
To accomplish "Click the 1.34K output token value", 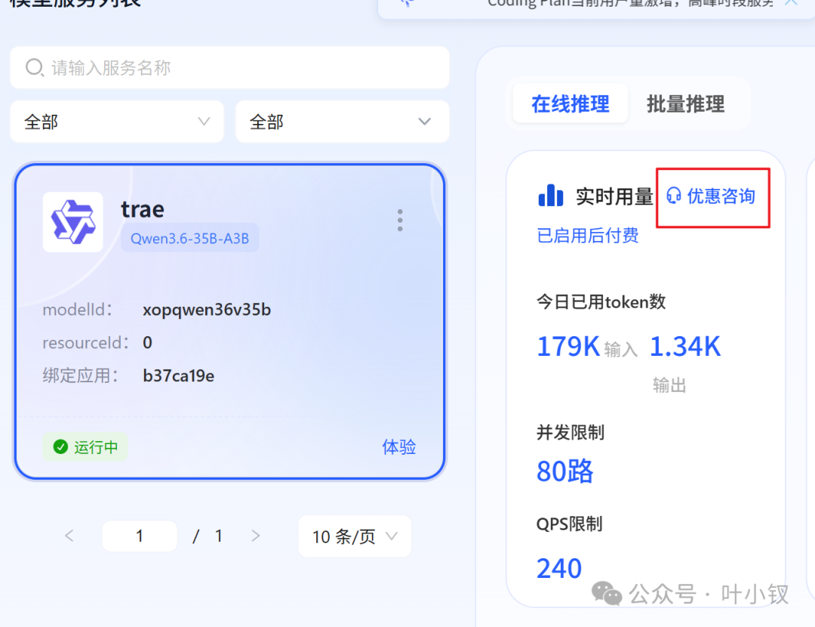I will (685, 347).
